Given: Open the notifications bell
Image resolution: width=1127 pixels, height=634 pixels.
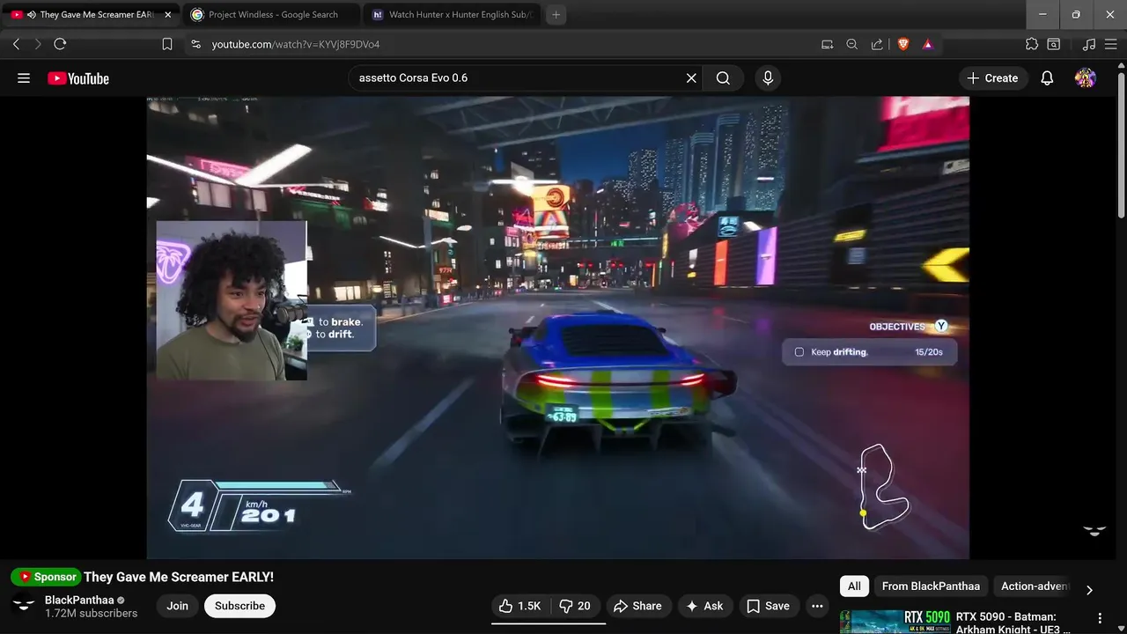Looking at the screenshot, I should pos(1047,78).
